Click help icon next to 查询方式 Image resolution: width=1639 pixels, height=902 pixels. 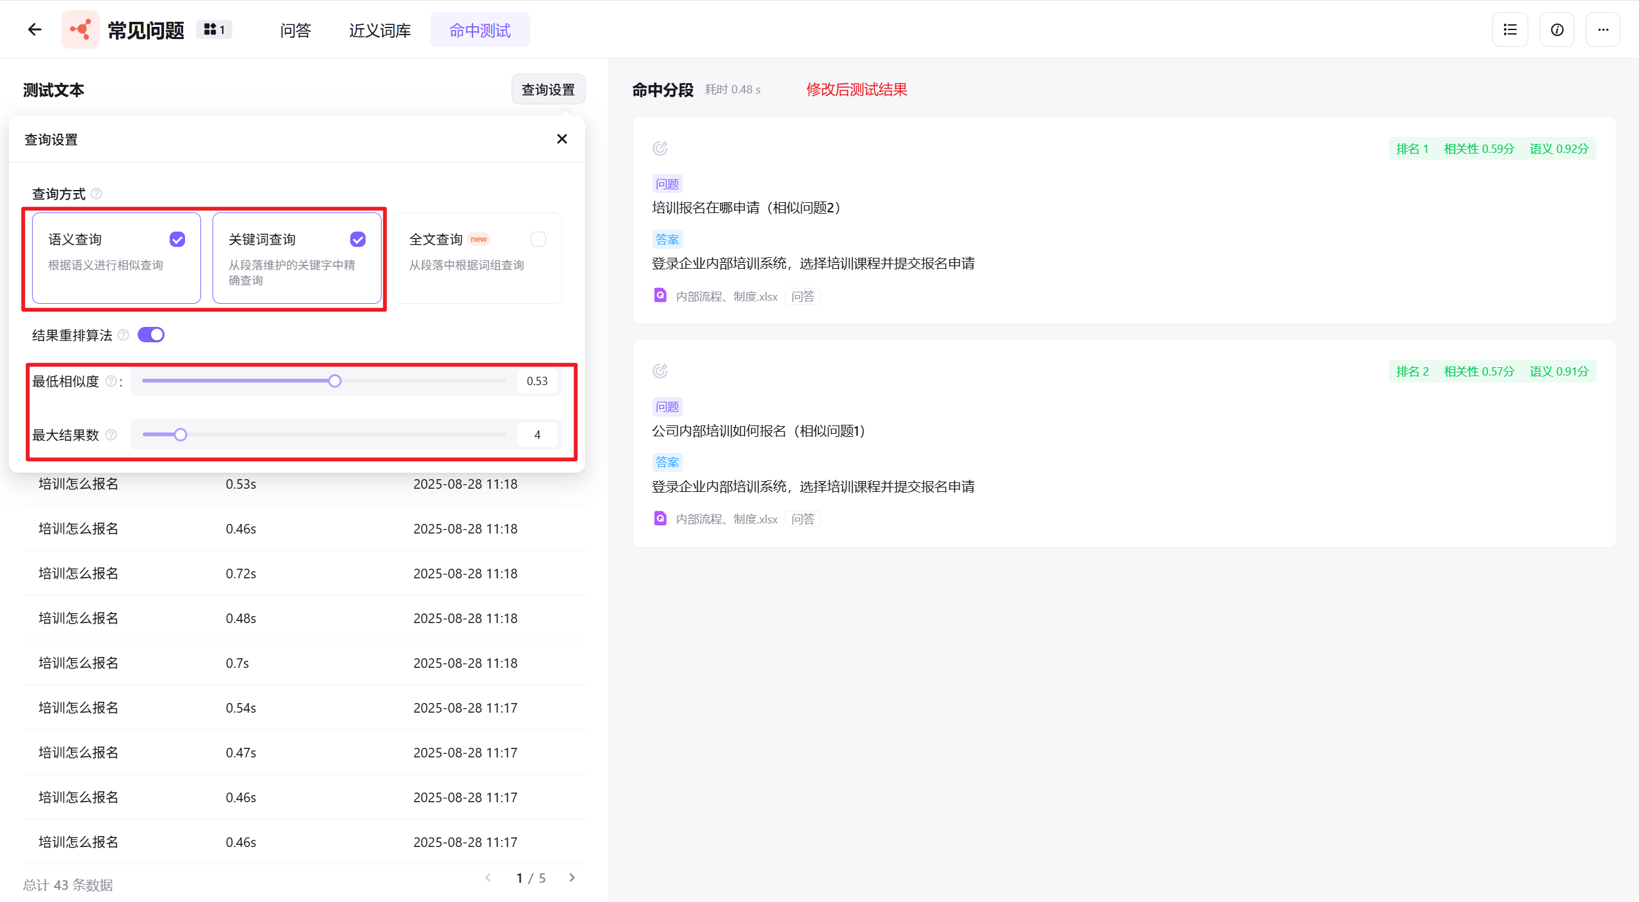coord(97,194)
